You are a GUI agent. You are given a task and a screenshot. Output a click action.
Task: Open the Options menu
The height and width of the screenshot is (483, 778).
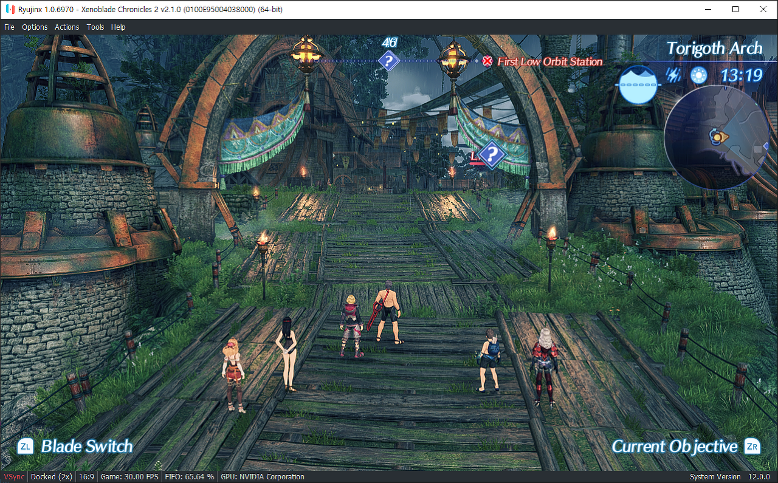[35, 27]
